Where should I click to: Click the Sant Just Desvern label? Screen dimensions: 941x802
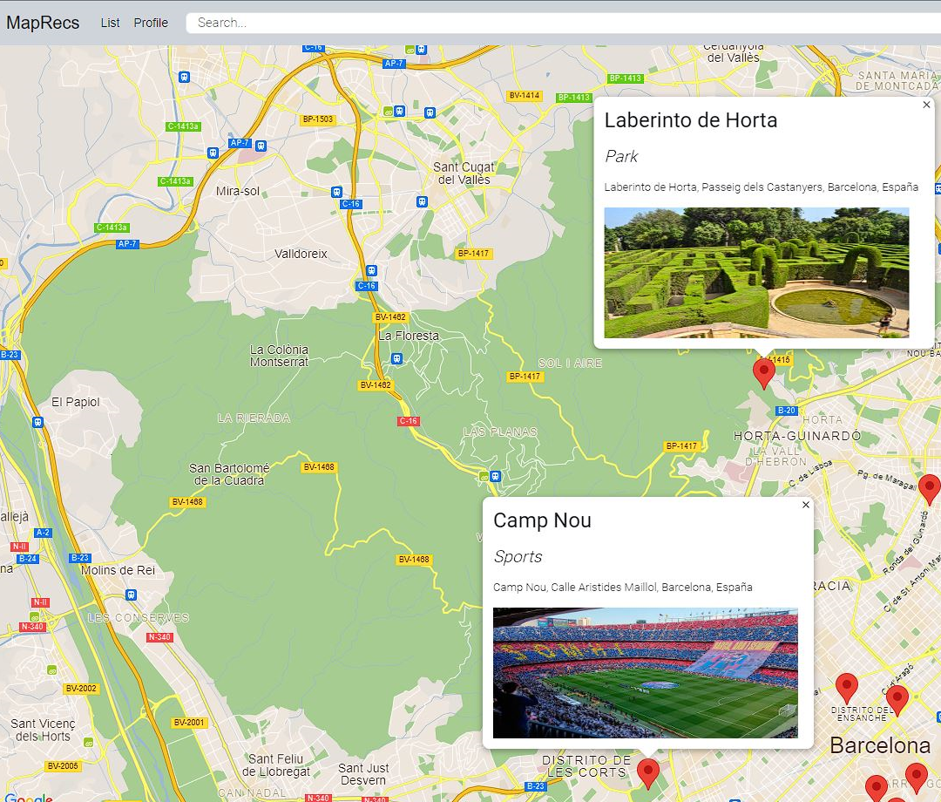tap(363, 774)
